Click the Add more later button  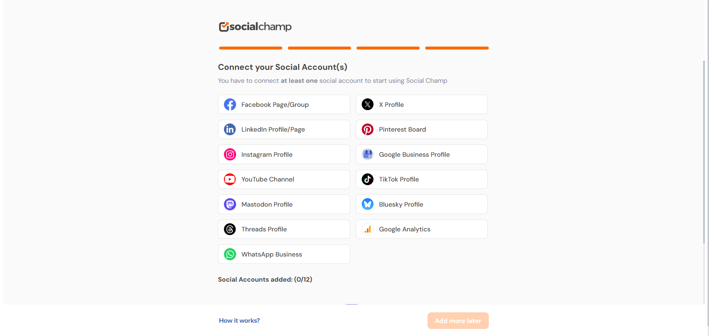(x=458, y=321)
